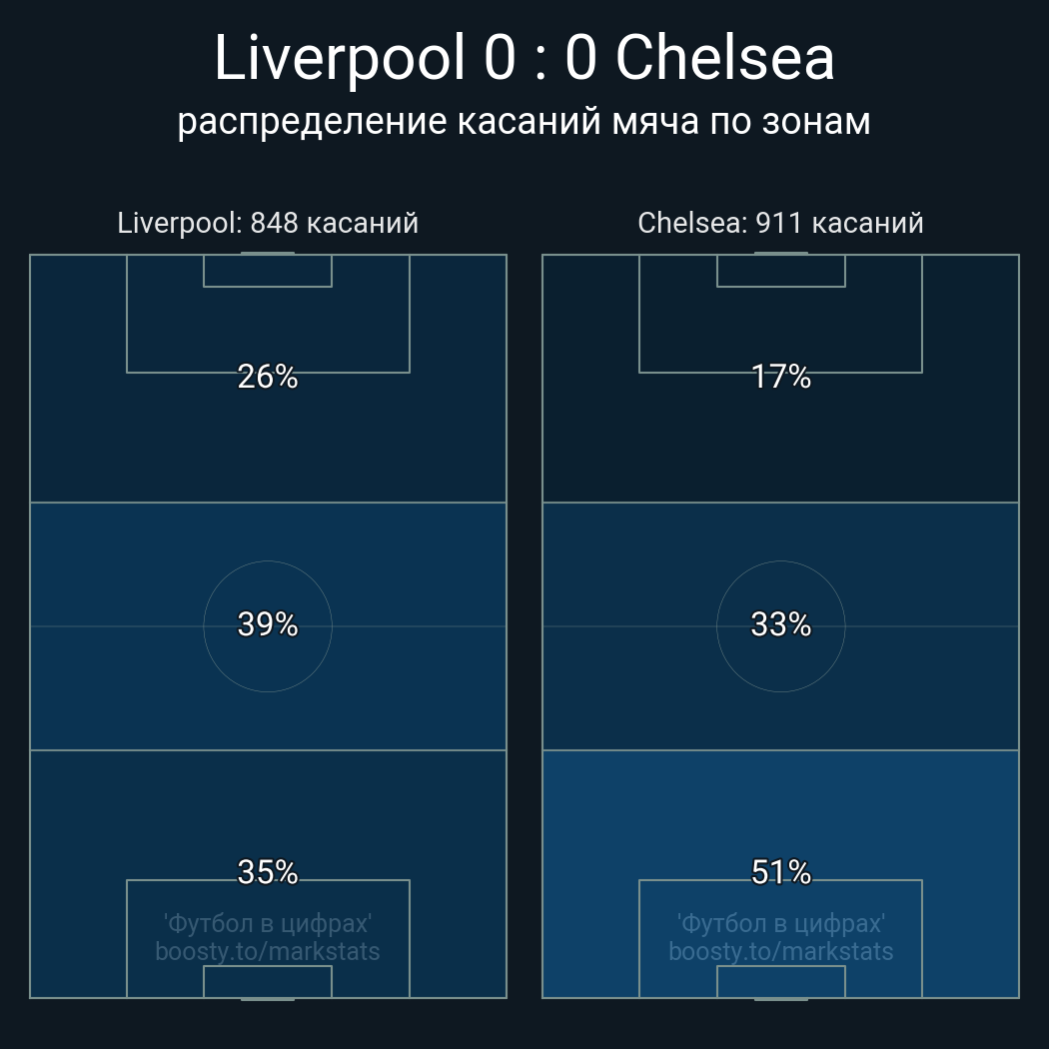The image size is (1049, 1049).
Task: Select the Liverpool: 848 касаний heading
Action: click(x=268, y=223)
